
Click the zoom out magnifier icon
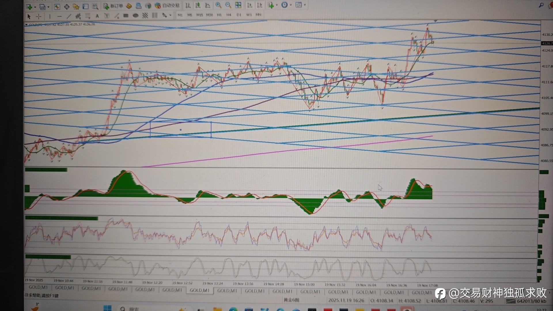point(228,5)
